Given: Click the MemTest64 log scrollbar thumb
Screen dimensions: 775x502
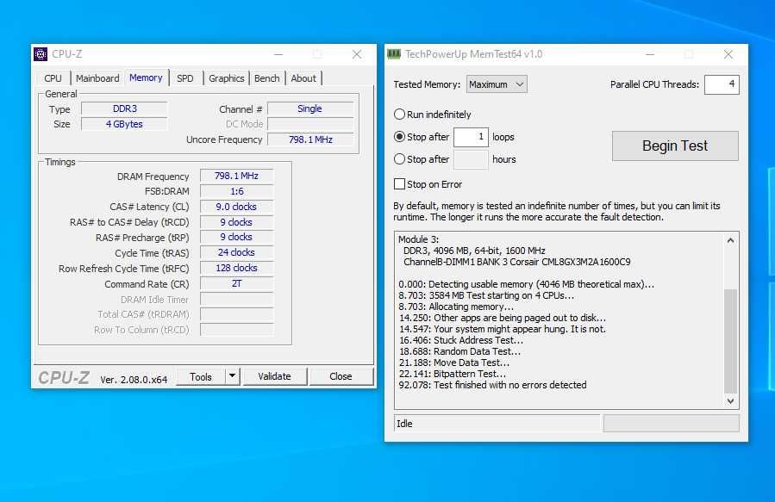Looking at the screenshot, I should click(x=730, y=341).
